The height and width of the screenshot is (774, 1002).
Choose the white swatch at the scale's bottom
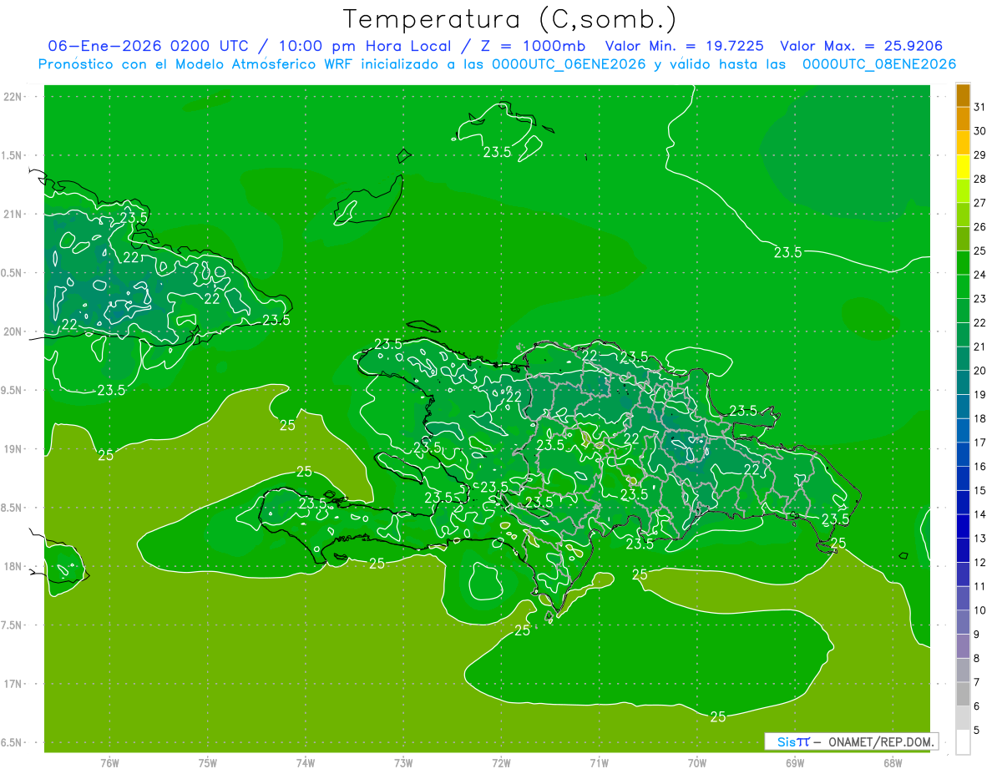pos(963,742)
